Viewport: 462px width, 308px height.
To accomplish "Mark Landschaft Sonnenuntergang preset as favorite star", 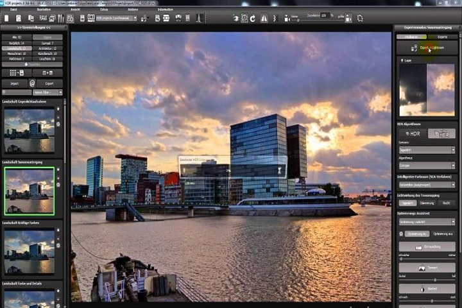I will pos(58,169).
